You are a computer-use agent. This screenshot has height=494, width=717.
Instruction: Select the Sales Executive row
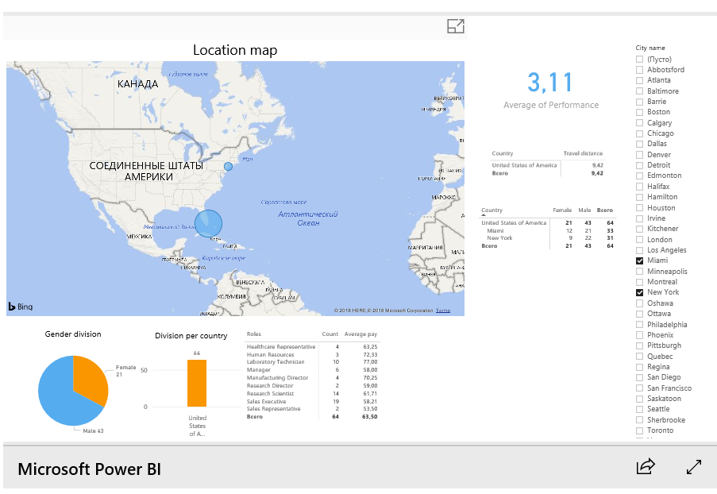tap(312, 402)
